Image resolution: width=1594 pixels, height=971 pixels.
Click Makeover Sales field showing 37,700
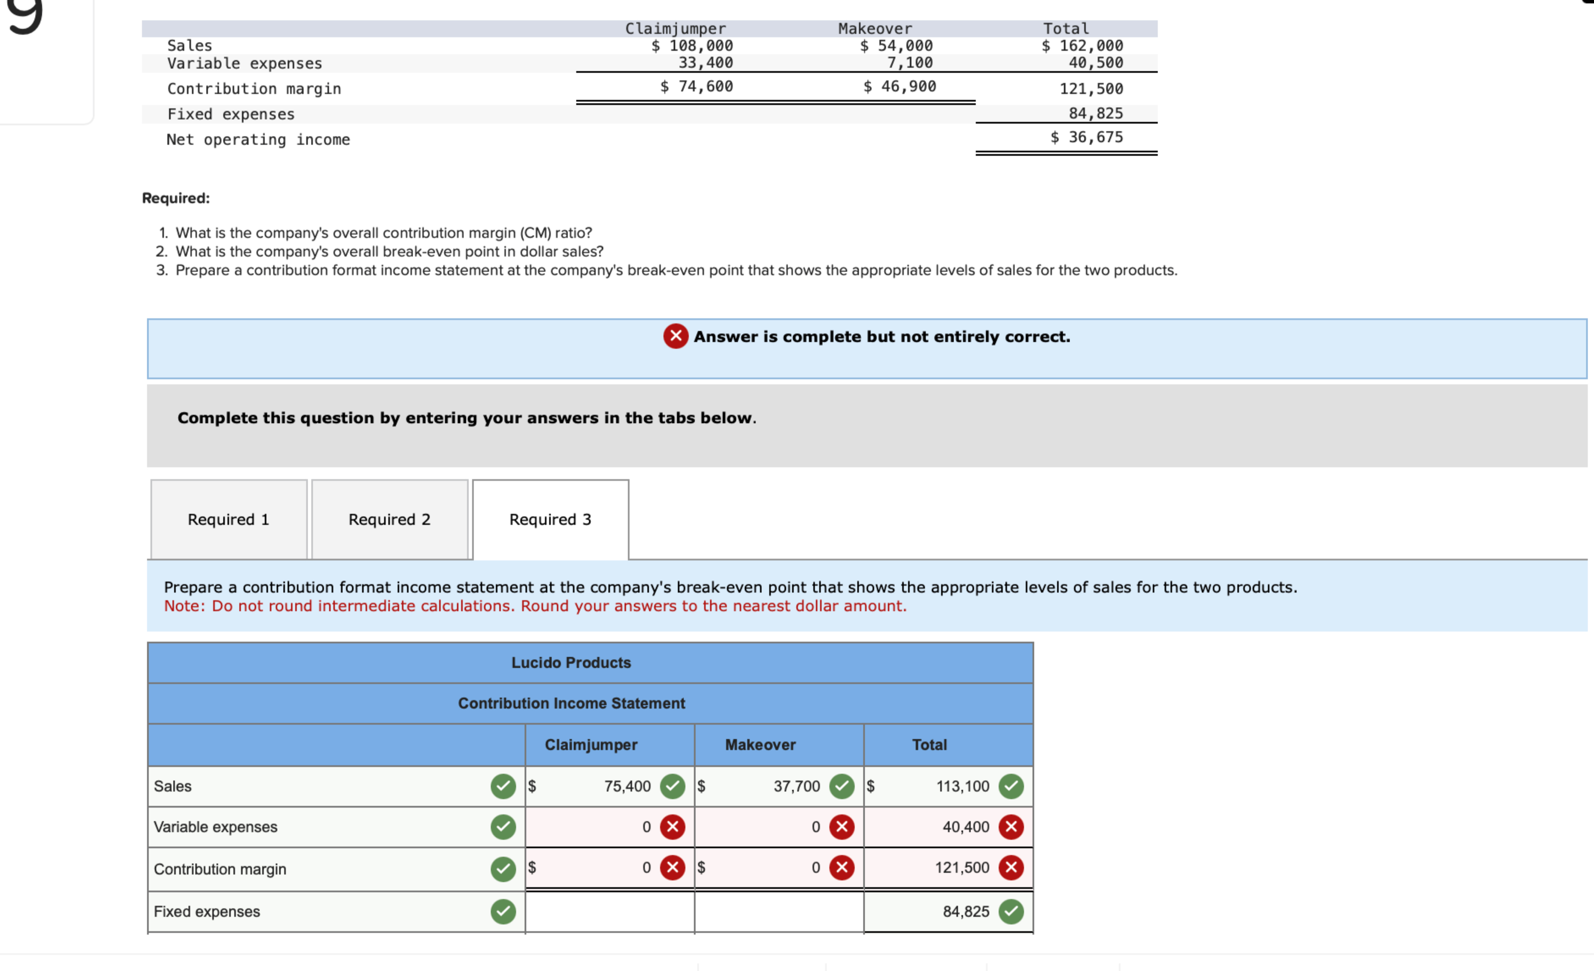[x=780, y=786]
